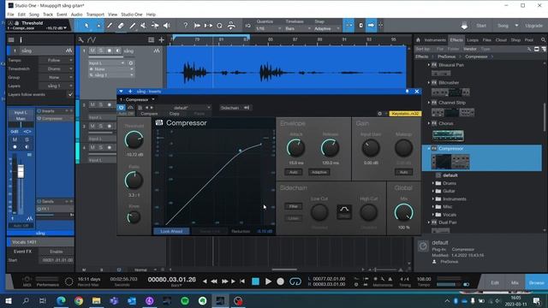Expand Drums preset folder
Image resolution: width=548 pixels, height=308 pixels.
click(x=433, y=183)
